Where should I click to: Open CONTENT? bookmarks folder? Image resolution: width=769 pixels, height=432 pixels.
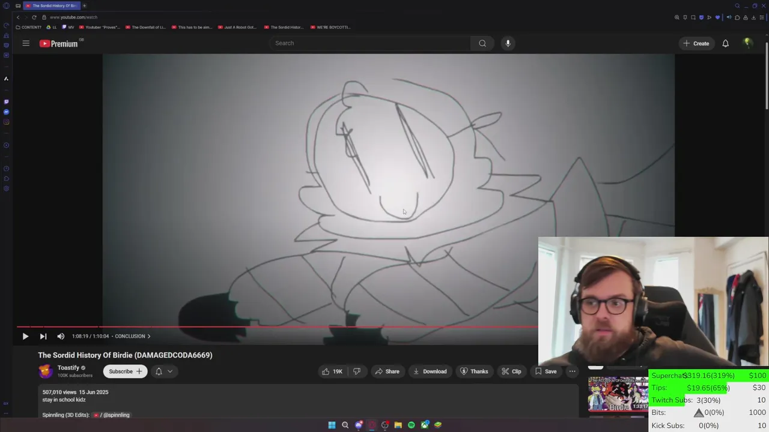click(29, 27)
